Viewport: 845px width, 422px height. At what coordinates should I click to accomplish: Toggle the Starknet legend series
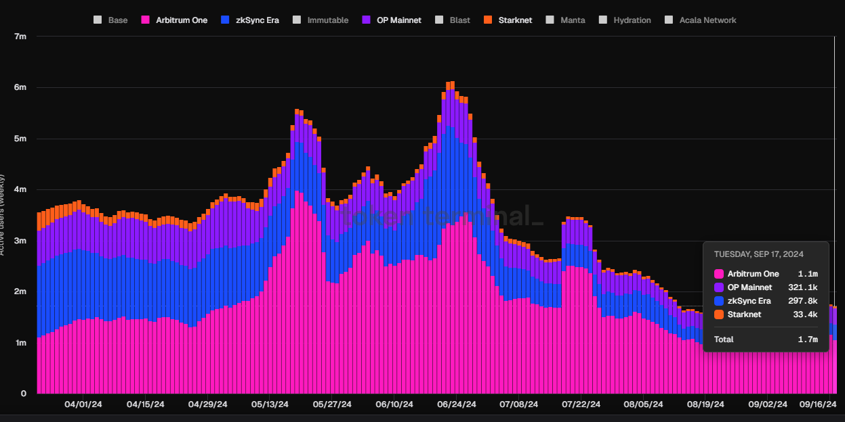508,20
